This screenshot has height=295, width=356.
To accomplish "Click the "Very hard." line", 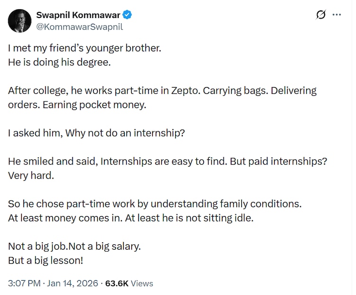I will point(28,175).
